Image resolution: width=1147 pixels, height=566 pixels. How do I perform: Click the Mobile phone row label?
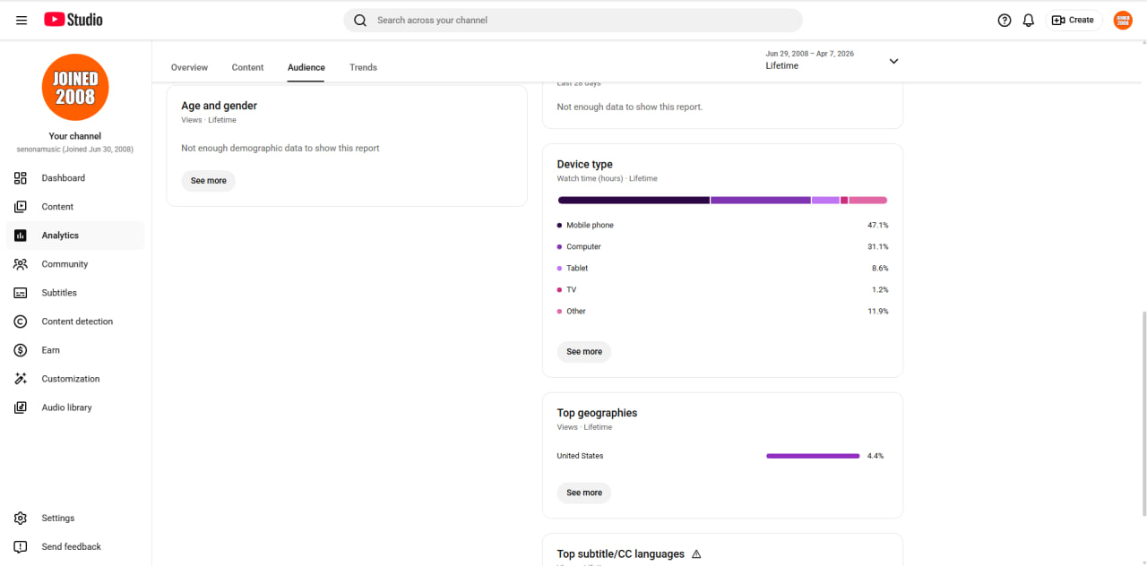click(590, 226)
